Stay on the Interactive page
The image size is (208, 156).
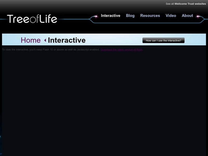111,16
